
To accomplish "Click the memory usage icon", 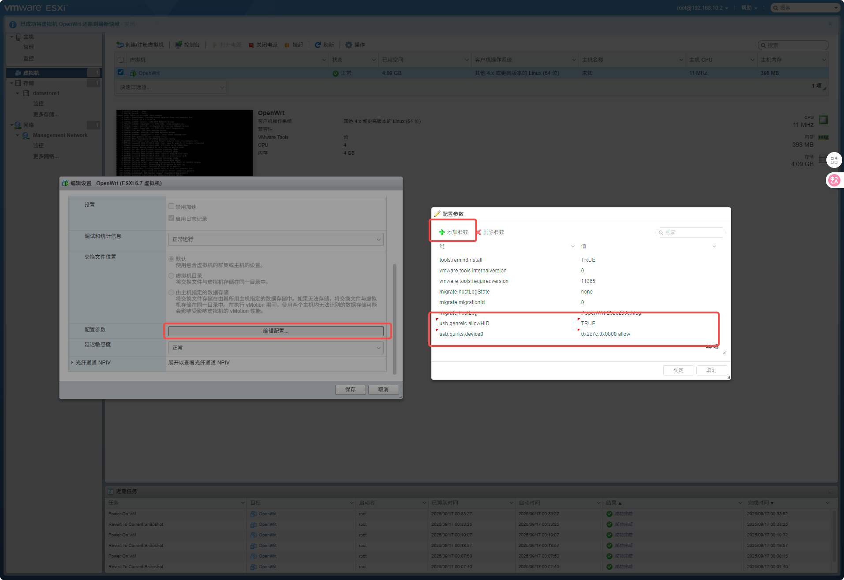I will pyautogui.click(x=823, y=138).
